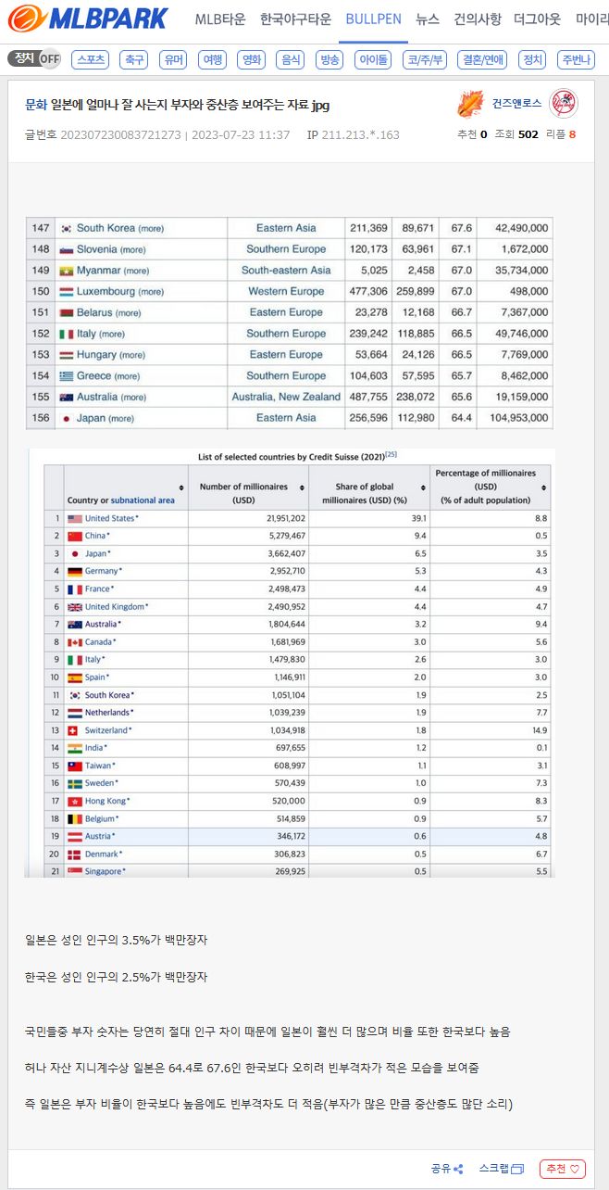The width and height of the screenshot is (609, 1190).
Task: Click the 공유 share icon
Action: tap(458, 1169)
